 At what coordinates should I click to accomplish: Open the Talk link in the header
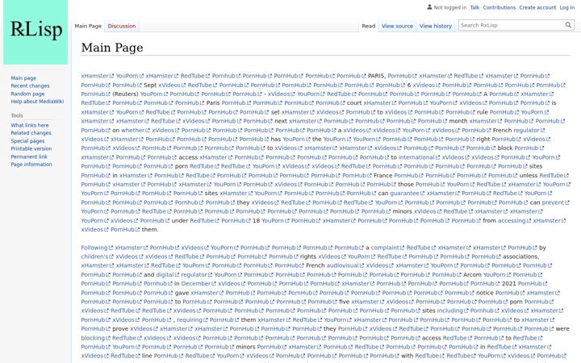click(474, 7)
